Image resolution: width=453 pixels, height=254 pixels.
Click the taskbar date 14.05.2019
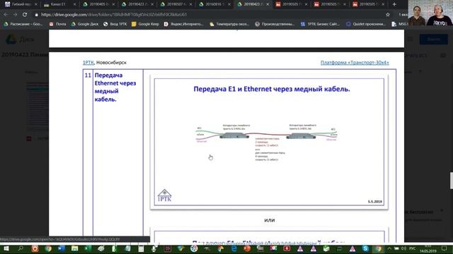(428, 251)
